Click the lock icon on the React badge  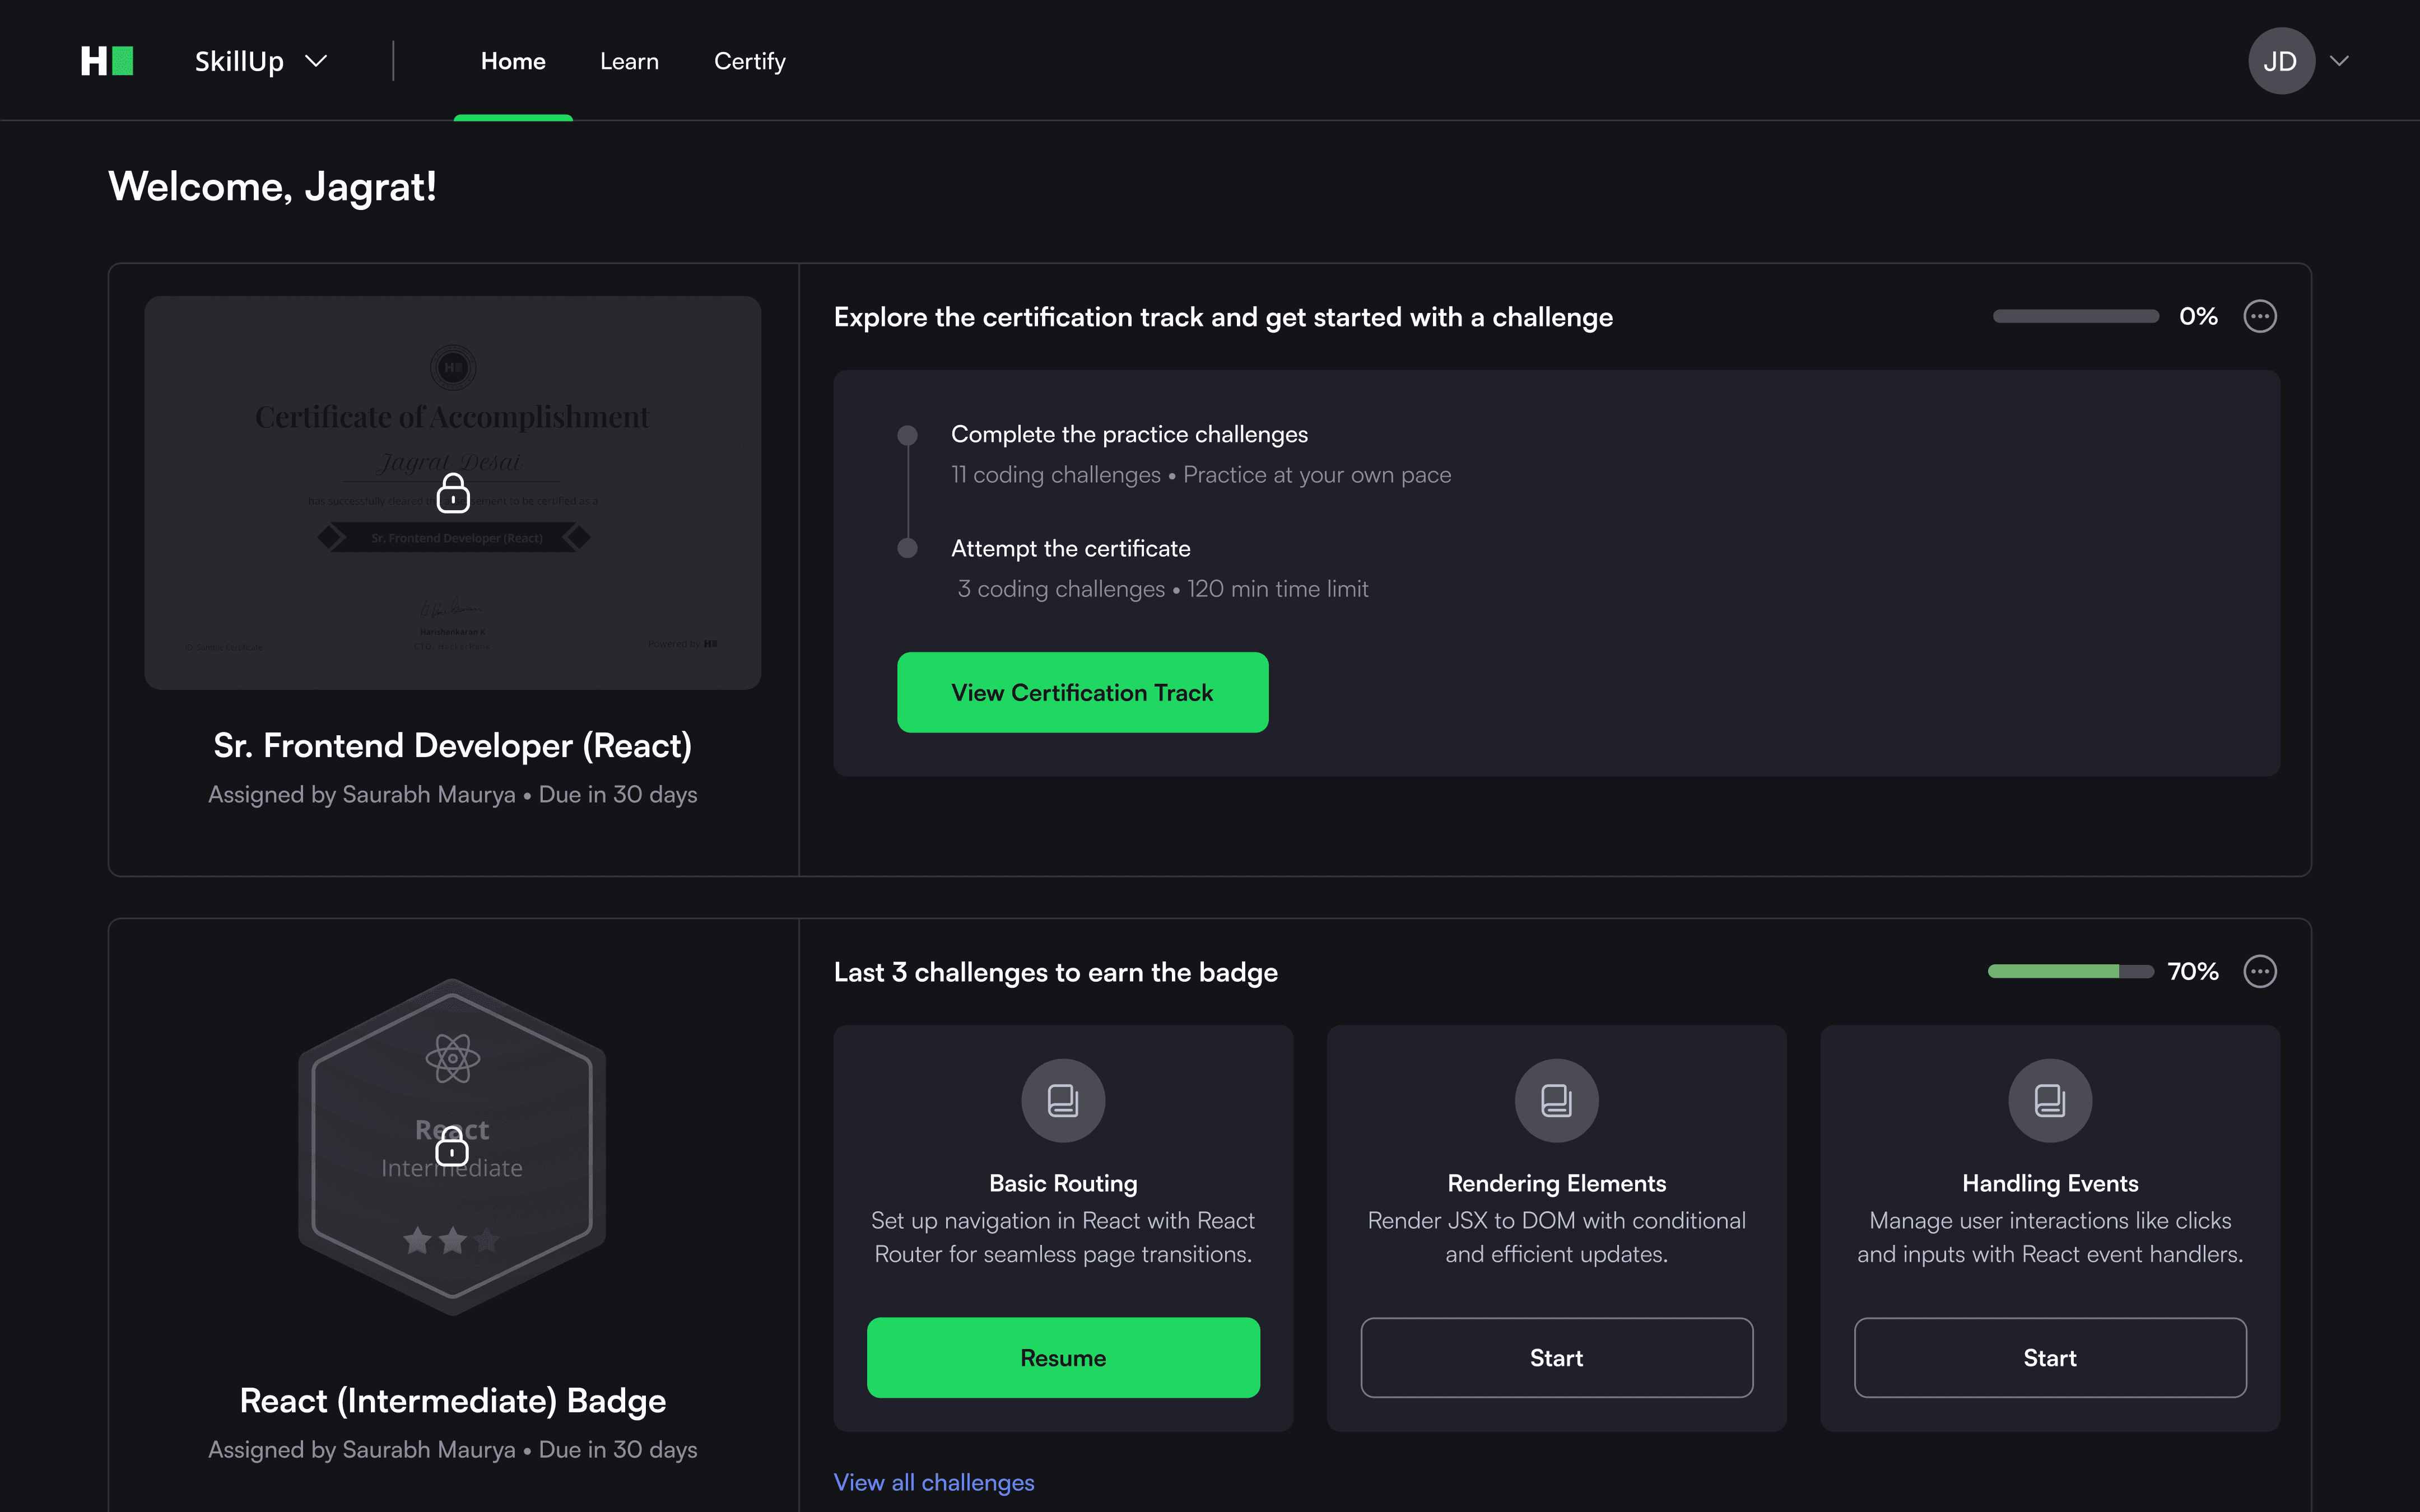click(x=452, y=1146)
